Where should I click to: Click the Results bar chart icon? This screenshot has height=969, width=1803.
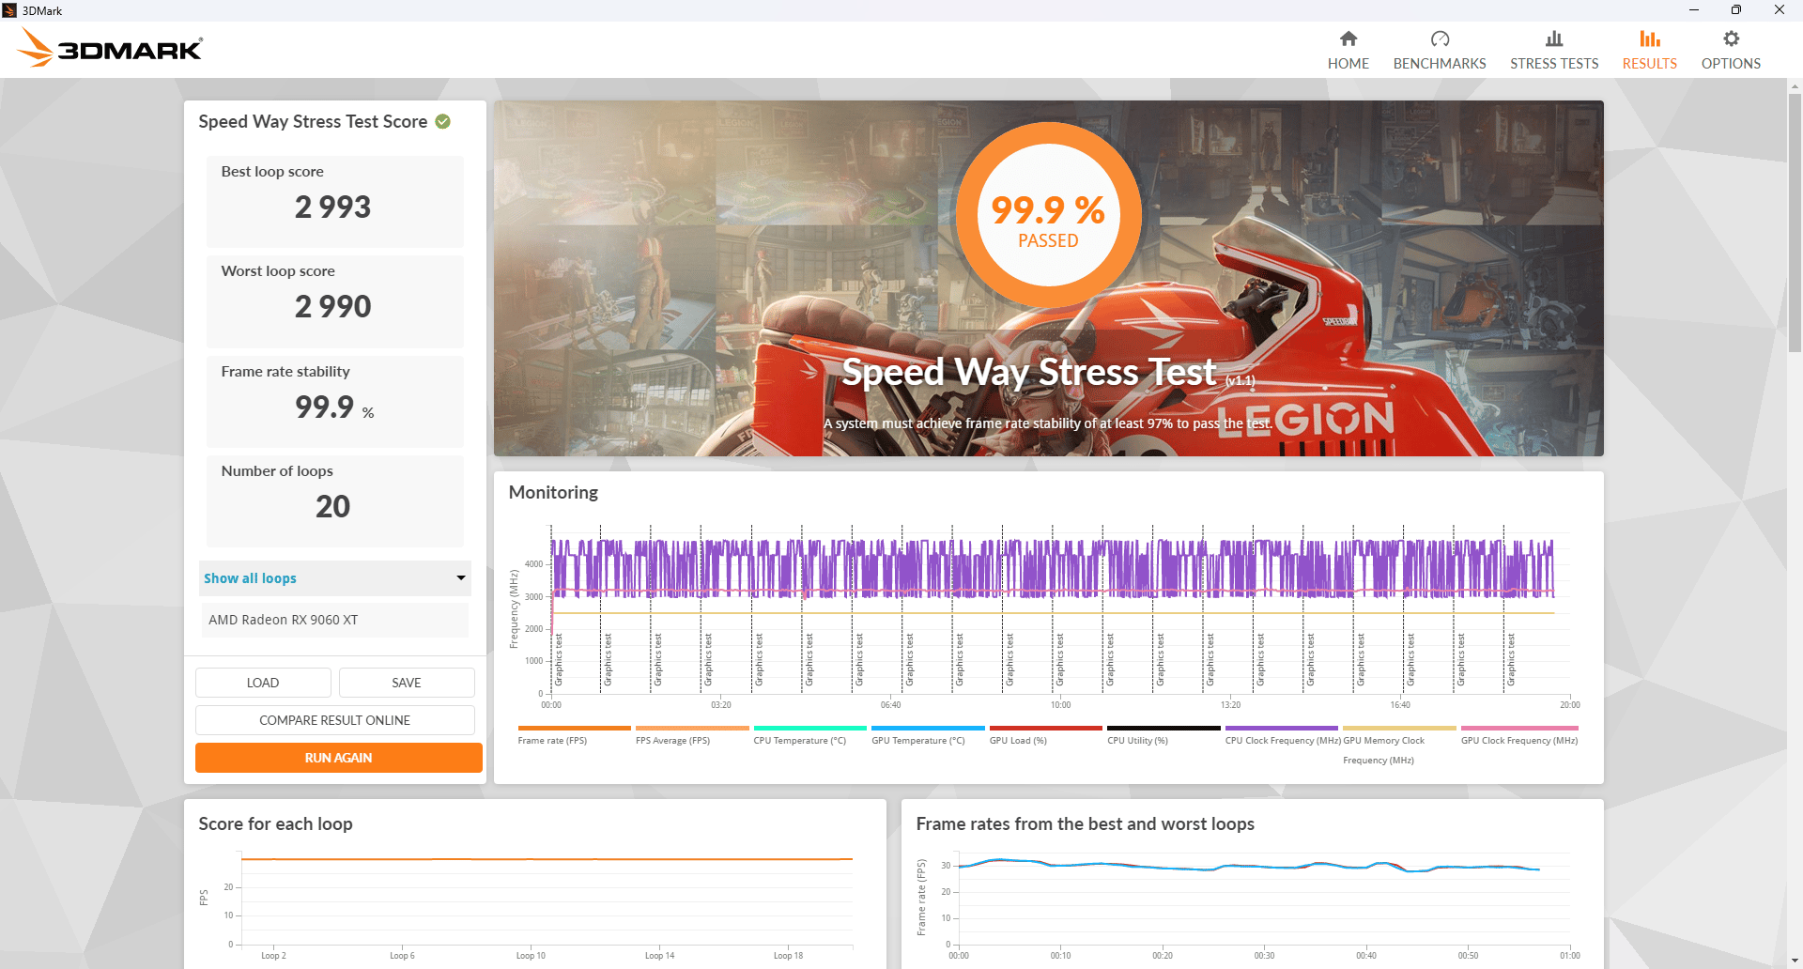click(1649, 38)
